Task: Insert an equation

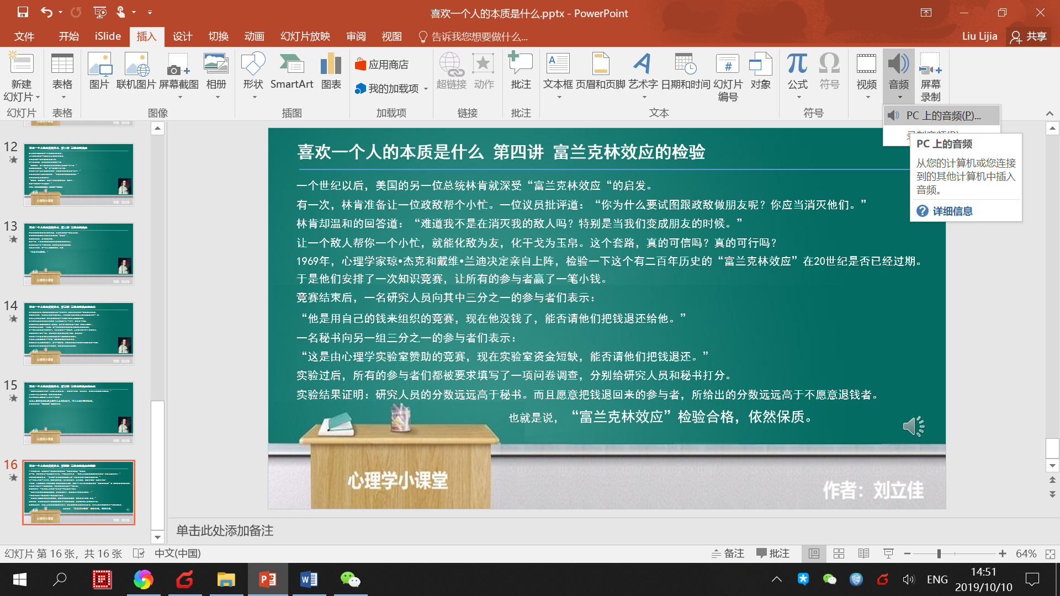Action: click(797, 76)
